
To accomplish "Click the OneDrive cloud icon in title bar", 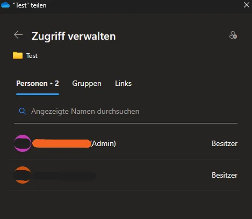I will coord(5,5).
